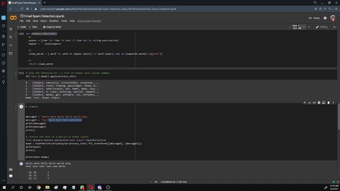Viewport: 340px width, 191px height.
Task: Open editor settings from cell toolbar gear
Action: pos(319,102)
